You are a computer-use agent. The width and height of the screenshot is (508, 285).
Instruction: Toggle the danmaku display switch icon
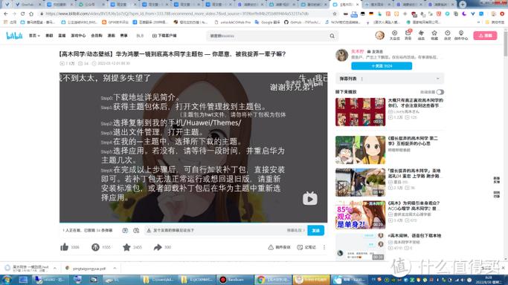(x=125, y=230)
